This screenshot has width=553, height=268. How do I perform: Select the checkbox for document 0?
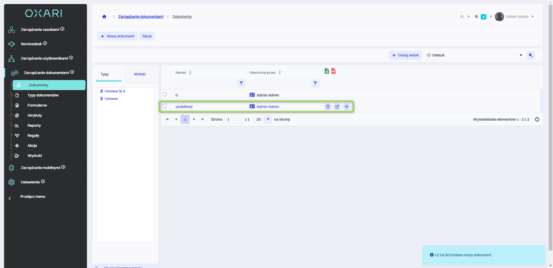[165, 94]
